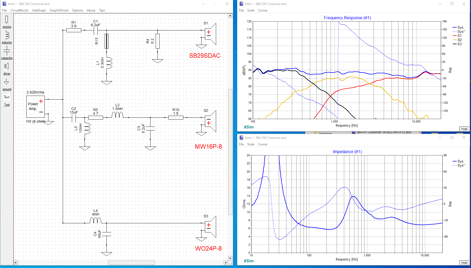Select resistor R13 in schematic

pyautogui.click(x=106, y=41)
